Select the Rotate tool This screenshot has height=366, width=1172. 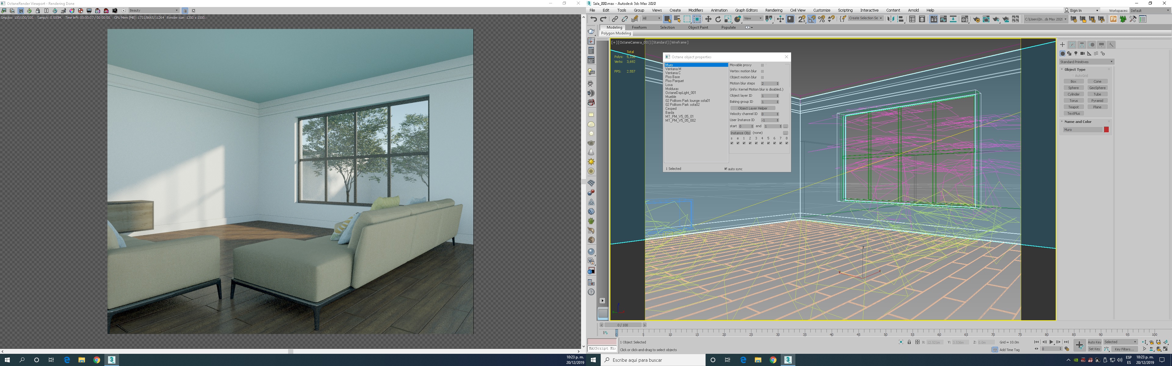718,19
